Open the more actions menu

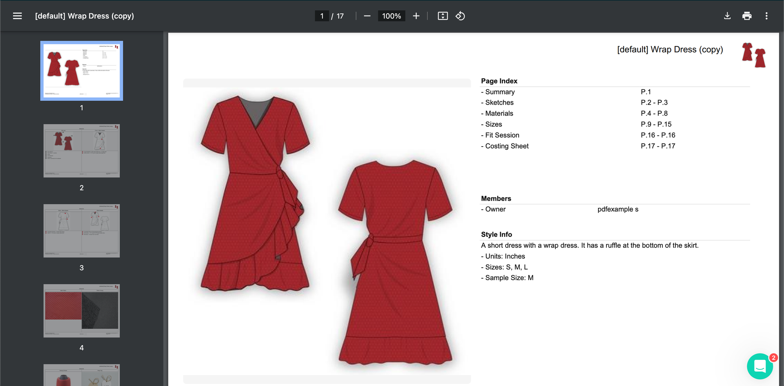tap(766, 16)
